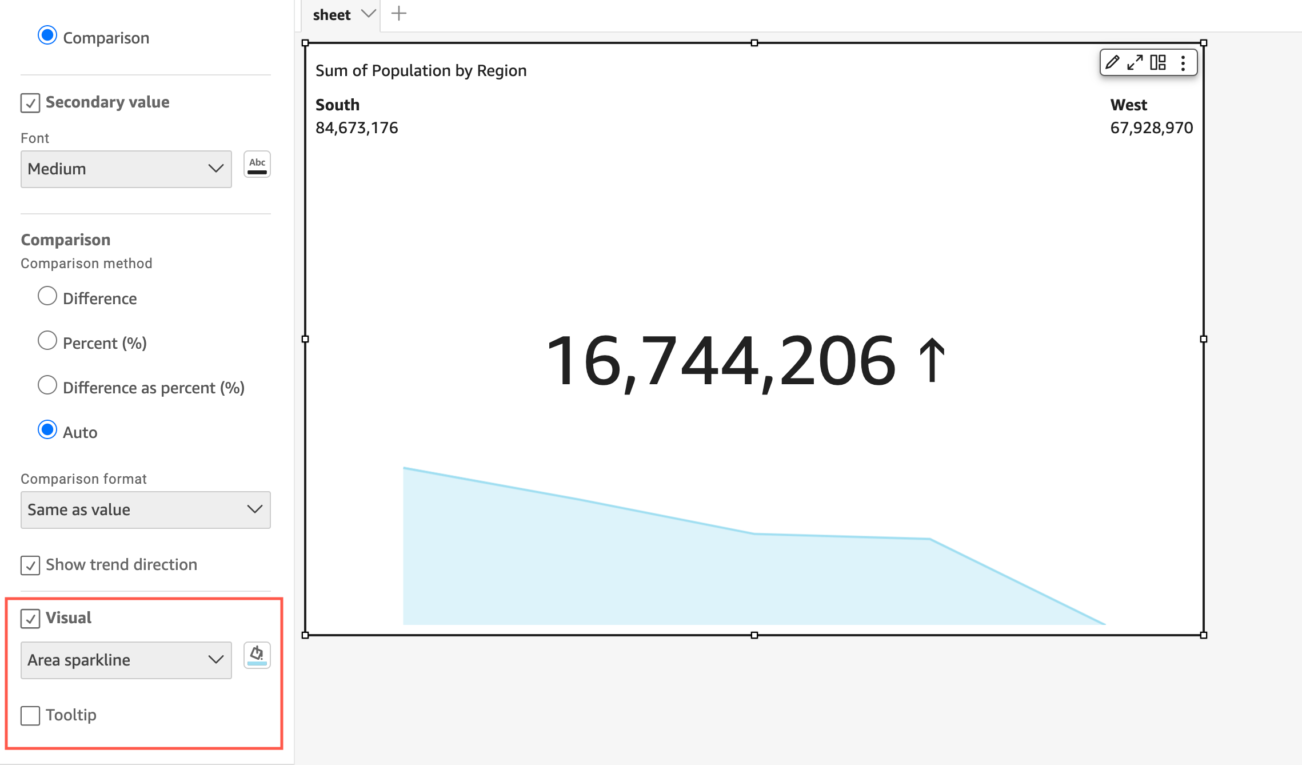Select the Difference comparison method
The image size is (1302, 765).
[47, 296]
